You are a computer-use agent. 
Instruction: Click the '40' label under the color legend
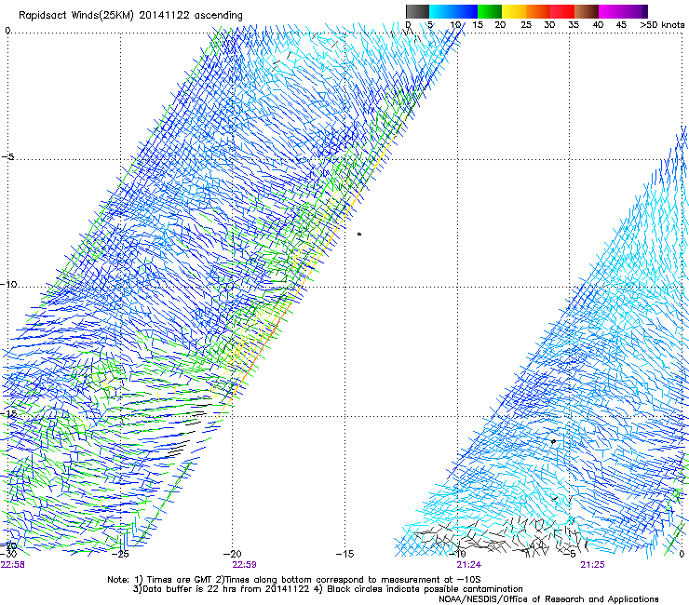[598, 25]
